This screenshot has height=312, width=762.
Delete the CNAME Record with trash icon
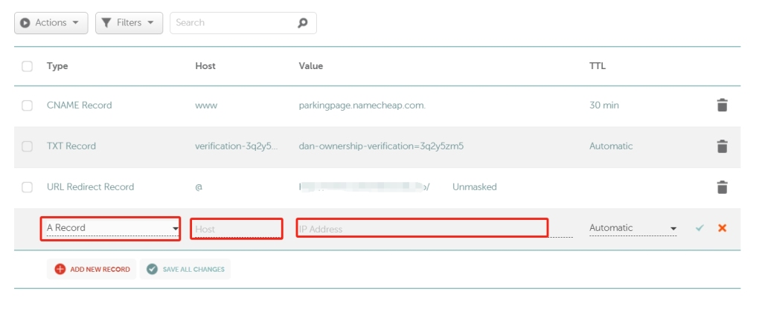click(721, 105)
